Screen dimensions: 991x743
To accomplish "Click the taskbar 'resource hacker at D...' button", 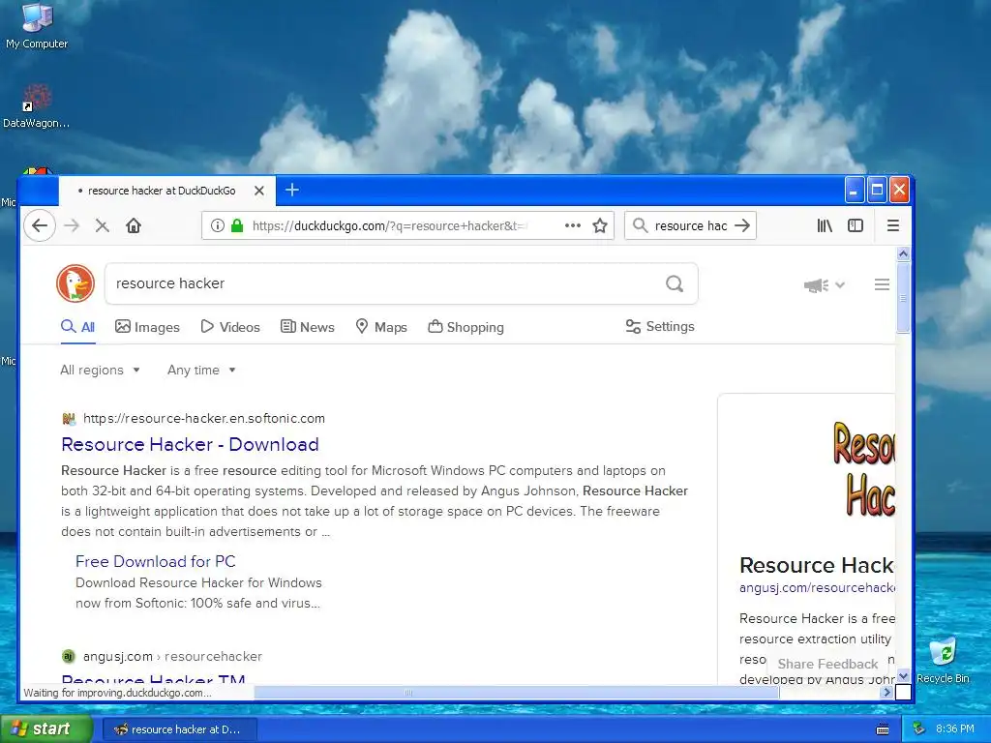I will coord(179,729).
